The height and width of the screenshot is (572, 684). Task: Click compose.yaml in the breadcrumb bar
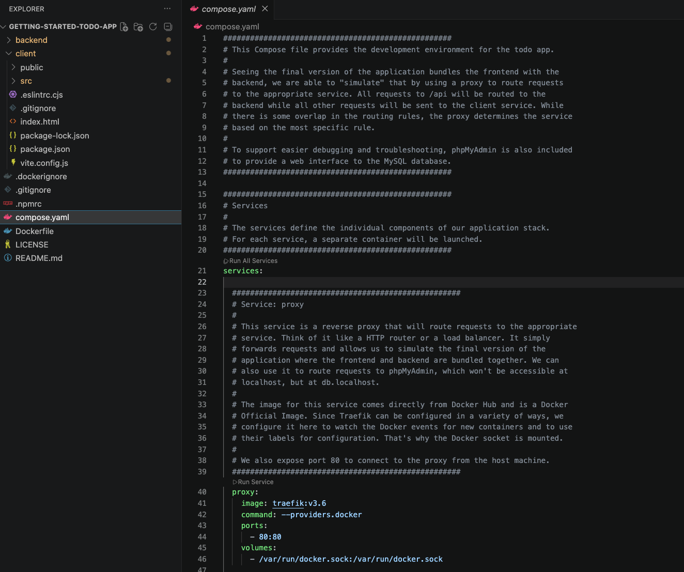click(232, 27)
